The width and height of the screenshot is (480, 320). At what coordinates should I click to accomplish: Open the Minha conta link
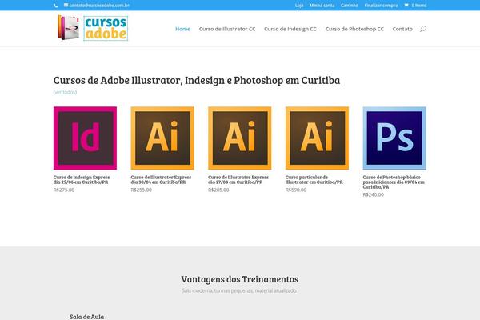[x=322, y=5]
